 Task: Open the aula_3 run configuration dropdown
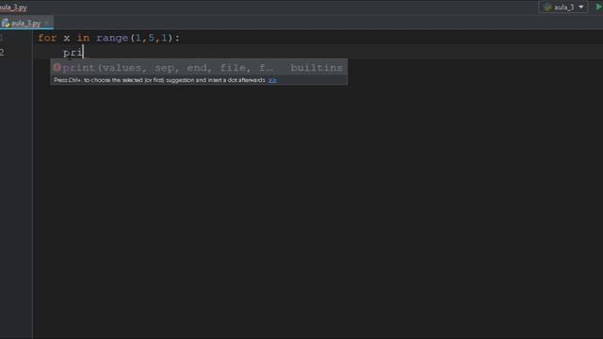pyautogui.click(x=563, y=7)
